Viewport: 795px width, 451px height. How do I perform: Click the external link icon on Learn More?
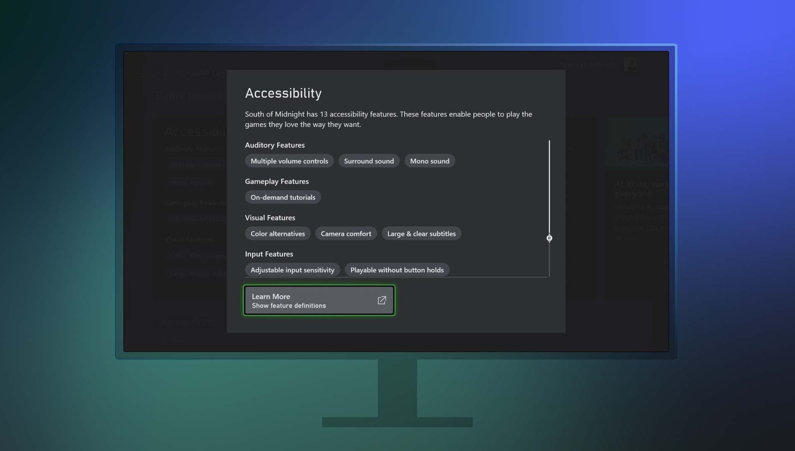point(382,300)
